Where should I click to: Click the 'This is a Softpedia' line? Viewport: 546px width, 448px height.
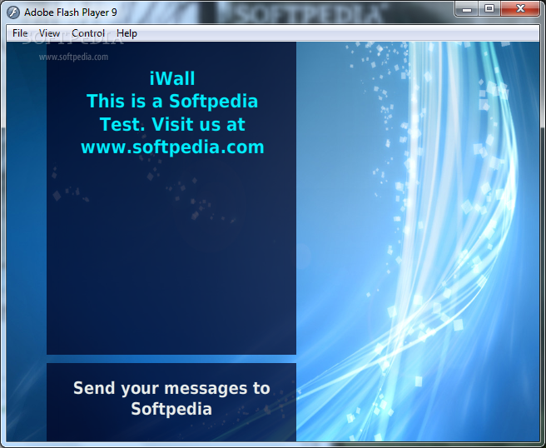click(172, 102)
